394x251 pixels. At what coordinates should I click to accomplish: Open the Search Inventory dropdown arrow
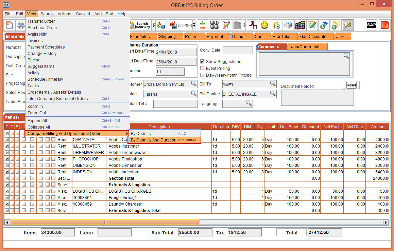click(x=154, y=25)
